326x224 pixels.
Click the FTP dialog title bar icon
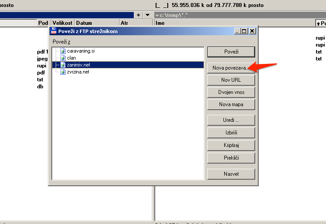point(54,31)
